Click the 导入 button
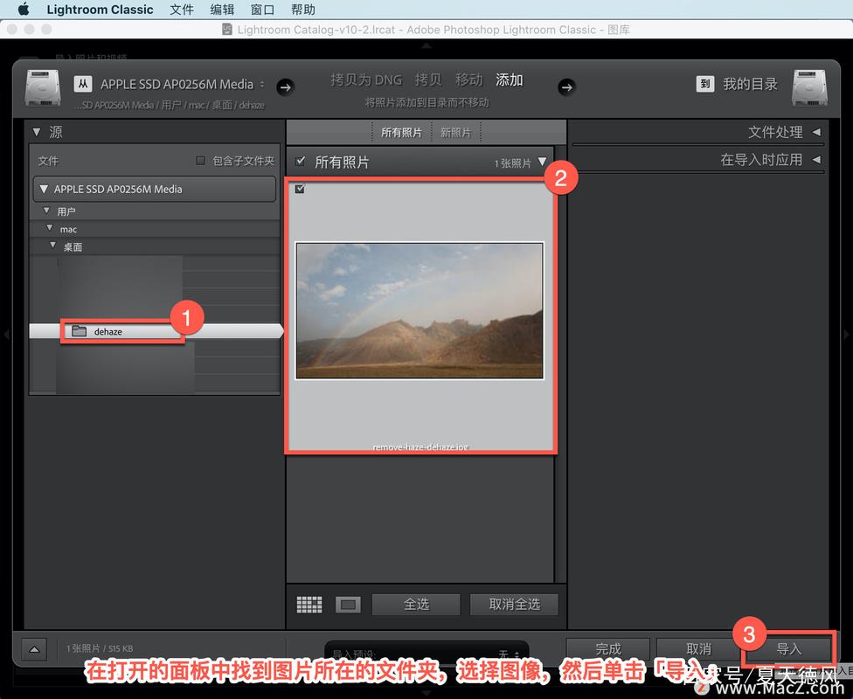This screenshot has width=853, height=699. [787, 648]
